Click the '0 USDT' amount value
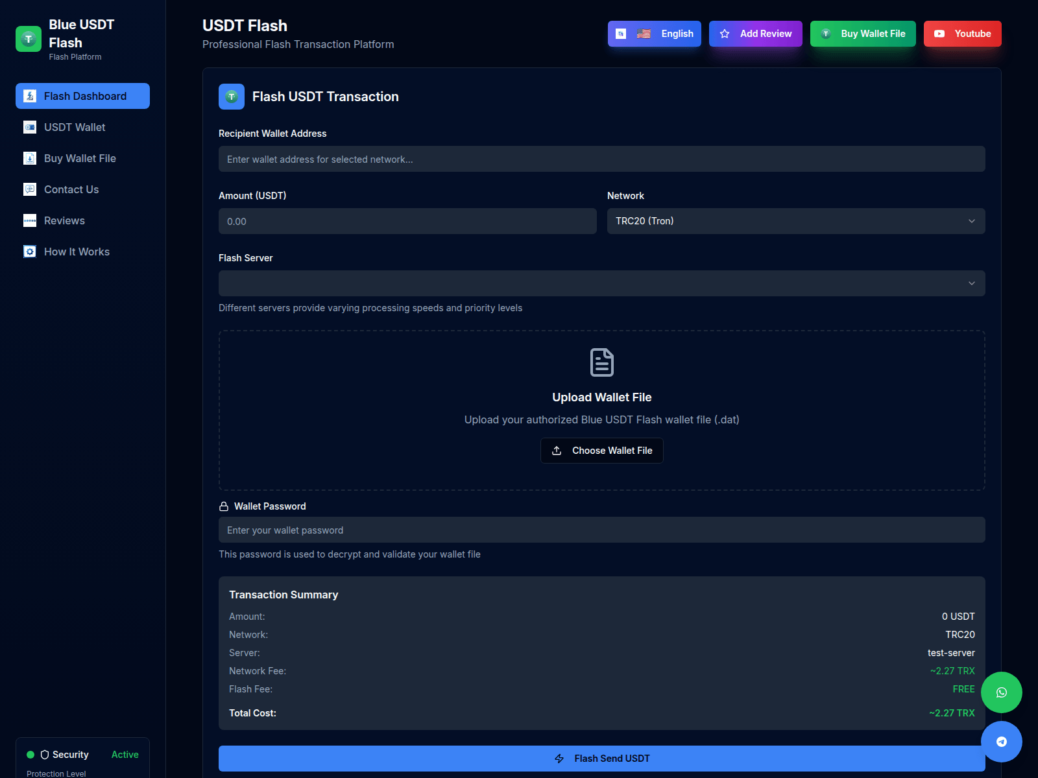 958,617
